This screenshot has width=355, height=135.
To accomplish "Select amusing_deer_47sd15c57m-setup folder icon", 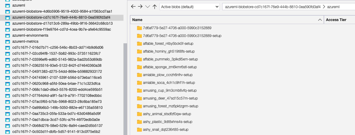I will tap(139, 98).
